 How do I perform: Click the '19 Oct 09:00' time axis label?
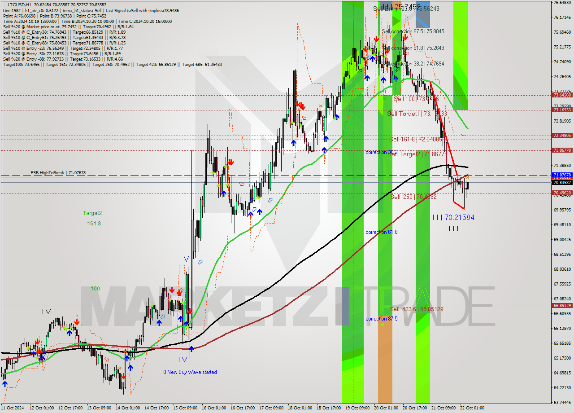357,408
